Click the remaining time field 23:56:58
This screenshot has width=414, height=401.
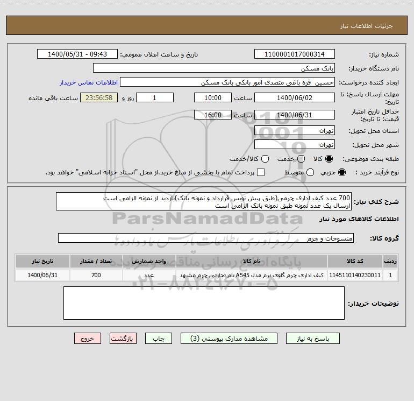click(99, 97)
